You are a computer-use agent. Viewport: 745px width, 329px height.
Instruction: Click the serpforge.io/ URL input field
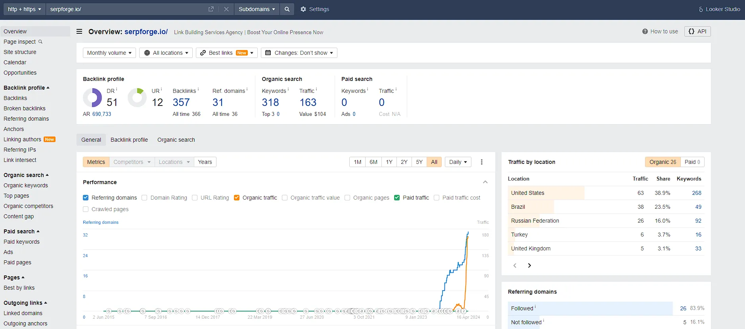pos(127,9)
